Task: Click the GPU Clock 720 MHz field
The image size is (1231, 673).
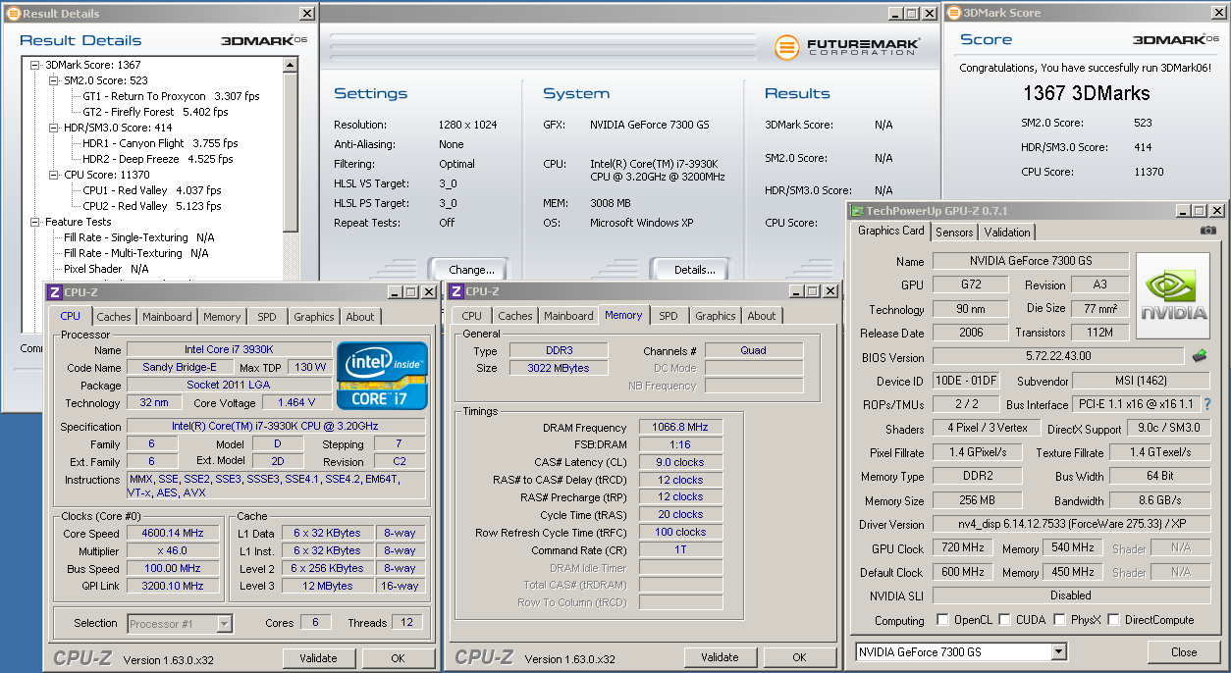Action: click(961, 548)
